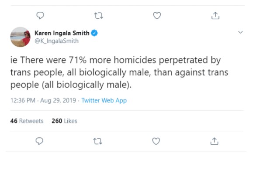The width and height of the screenshot is (270, 187).
Task: Share the tweet via the icon below the stats
Action: [x=214, y=141]
